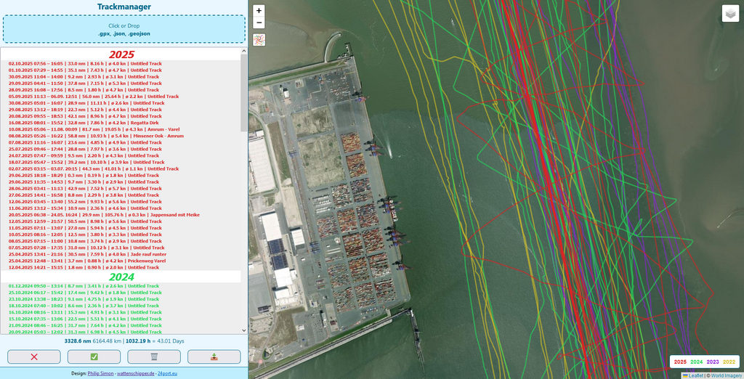Select the 05.09.2025 11:13 track
744x379 pixels.
[x=121, y=97]
